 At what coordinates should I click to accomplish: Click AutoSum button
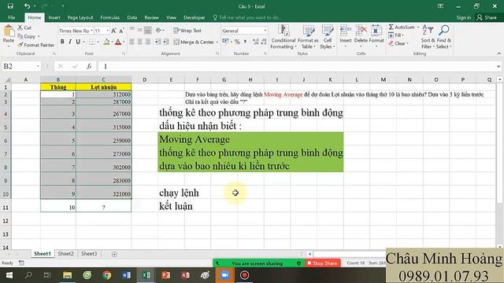pyautogui.click(x=402, y=28)
